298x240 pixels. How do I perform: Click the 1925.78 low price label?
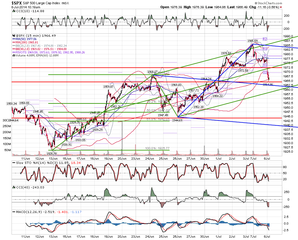52,154
